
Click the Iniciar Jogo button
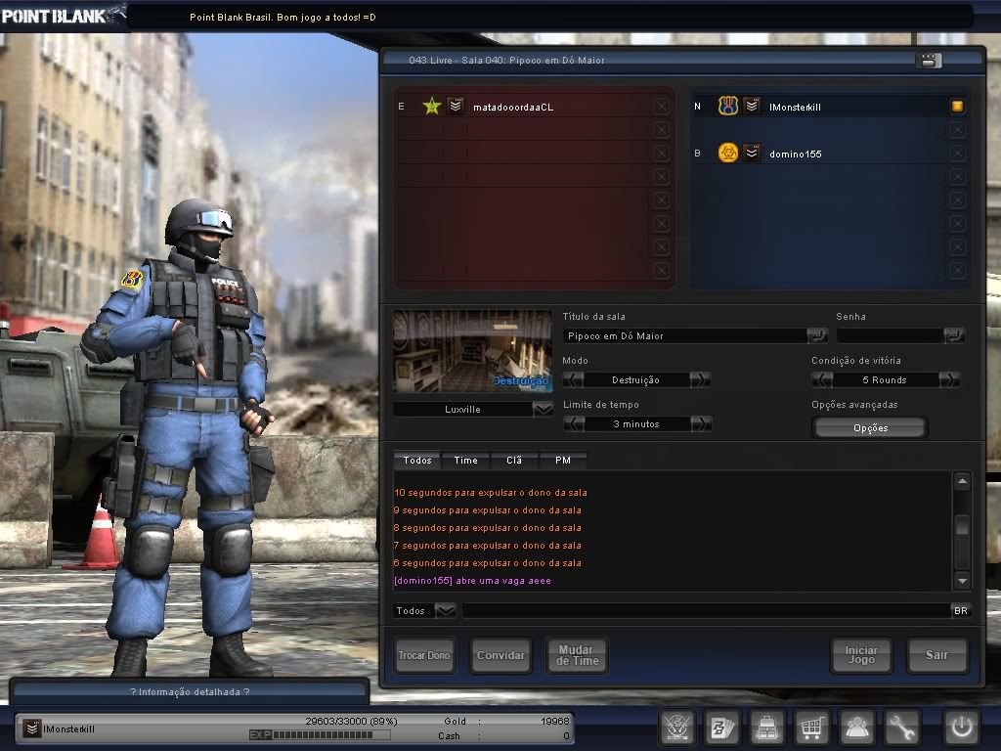pyautogui.click(x=860, y=655)
